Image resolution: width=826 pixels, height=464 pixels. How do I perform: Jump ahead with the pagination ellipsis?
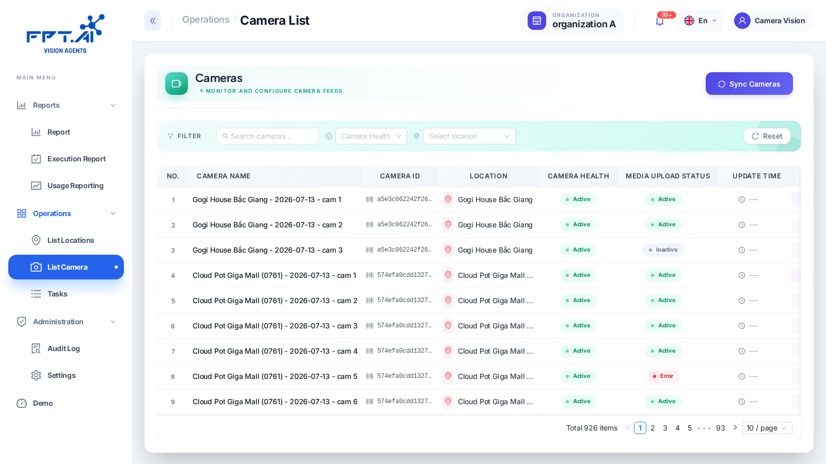(704, 428)
